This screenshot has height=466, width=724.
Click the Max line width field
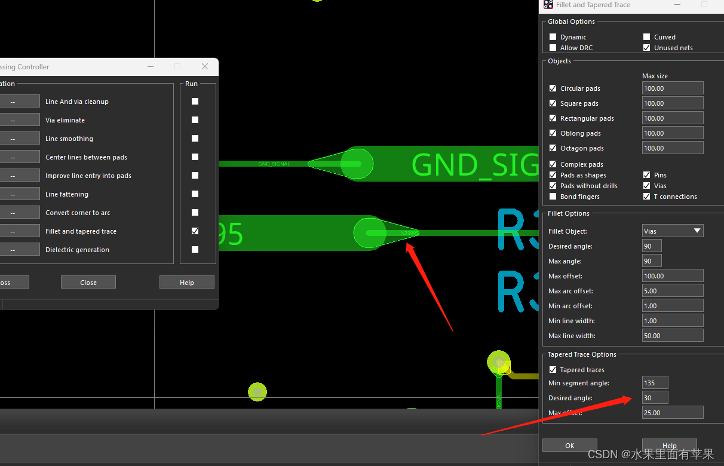[673, 336]
